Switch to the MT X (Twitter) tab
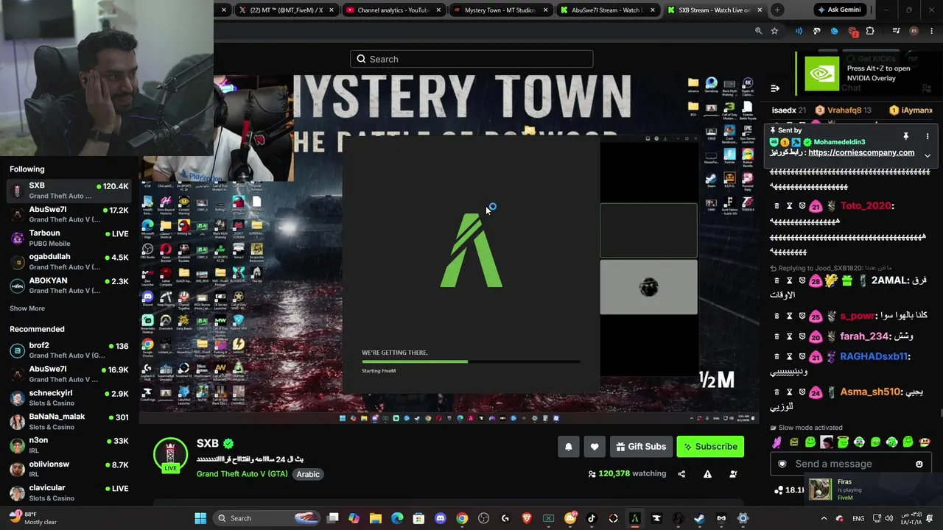This screenshot has width=943, height=530. tap(286, 10)
